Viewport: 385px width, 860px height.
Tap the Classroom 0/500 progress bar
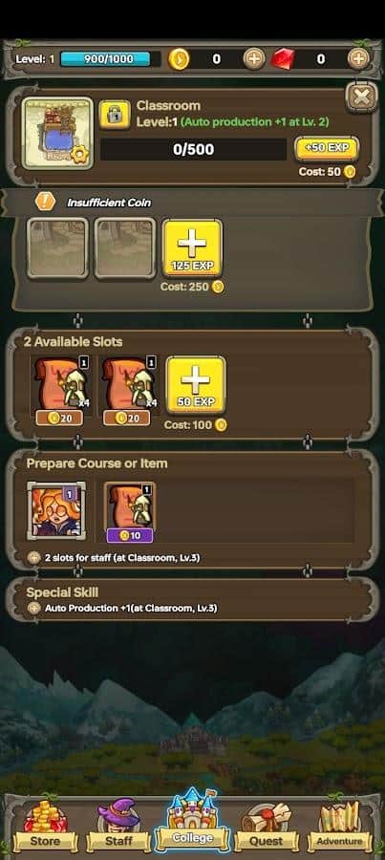point(193,149)
